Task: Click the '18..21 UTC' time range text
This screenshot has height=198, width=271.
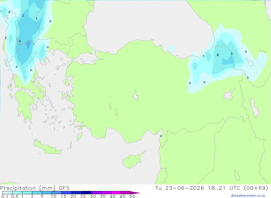Action: (x=224, y=188)
